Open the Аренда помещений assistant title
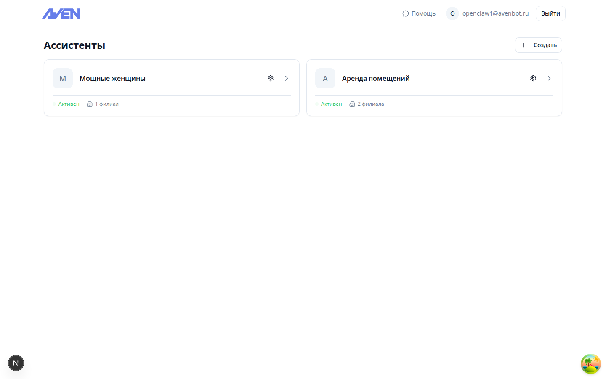The width and height of the screenshot is (606, 379). (x=375, y=78)
